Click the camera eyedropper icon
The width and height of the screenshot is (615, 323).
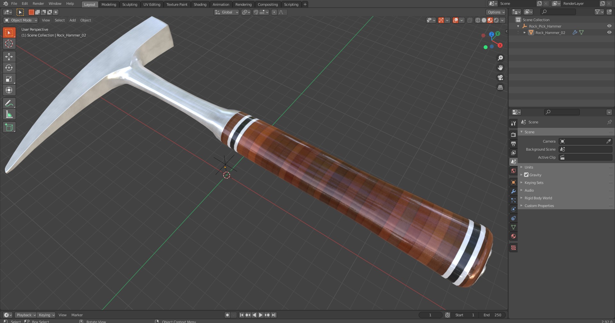pyautogui.click(x=609, y=141)
